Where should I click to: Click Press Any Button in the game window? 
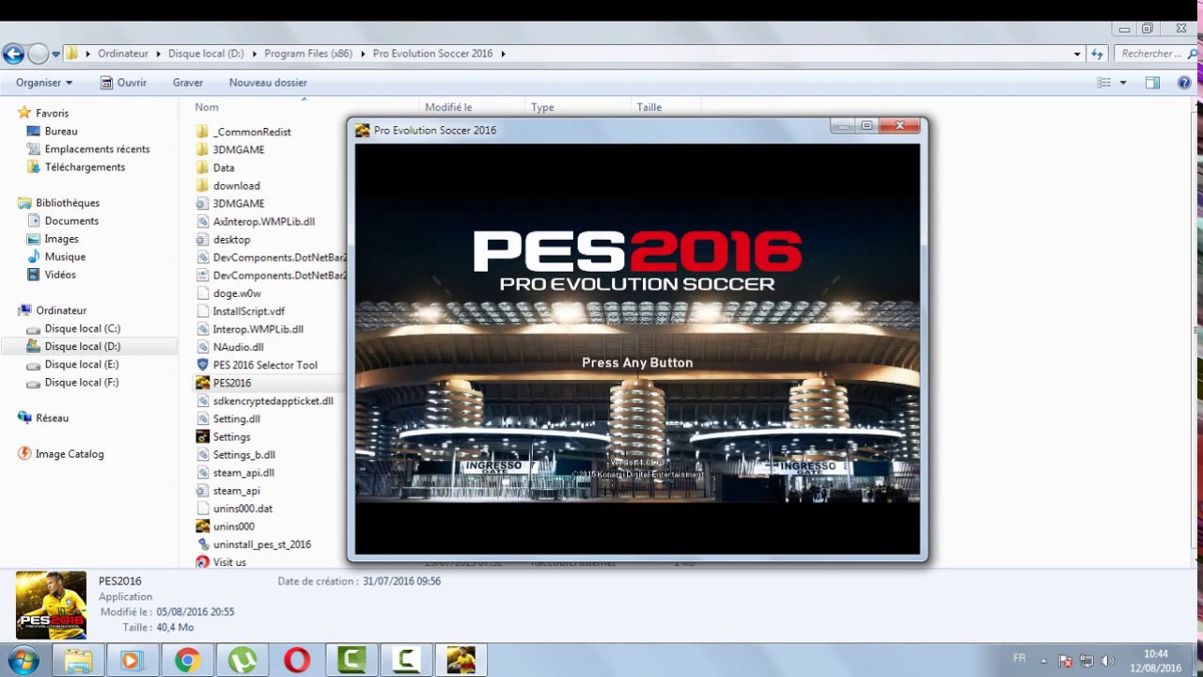click(x=637, y=362)
